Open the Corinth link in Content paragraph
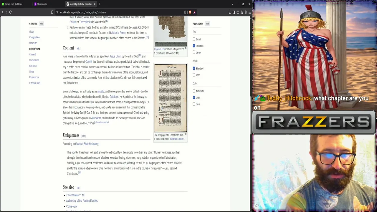The height and width of the screenshot is (212, 377). [x=89, y=62]
